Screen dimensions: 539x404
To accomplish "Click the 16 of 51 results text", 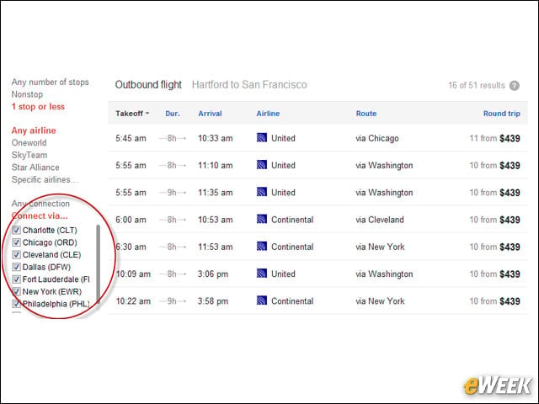I will pos(477,86).
